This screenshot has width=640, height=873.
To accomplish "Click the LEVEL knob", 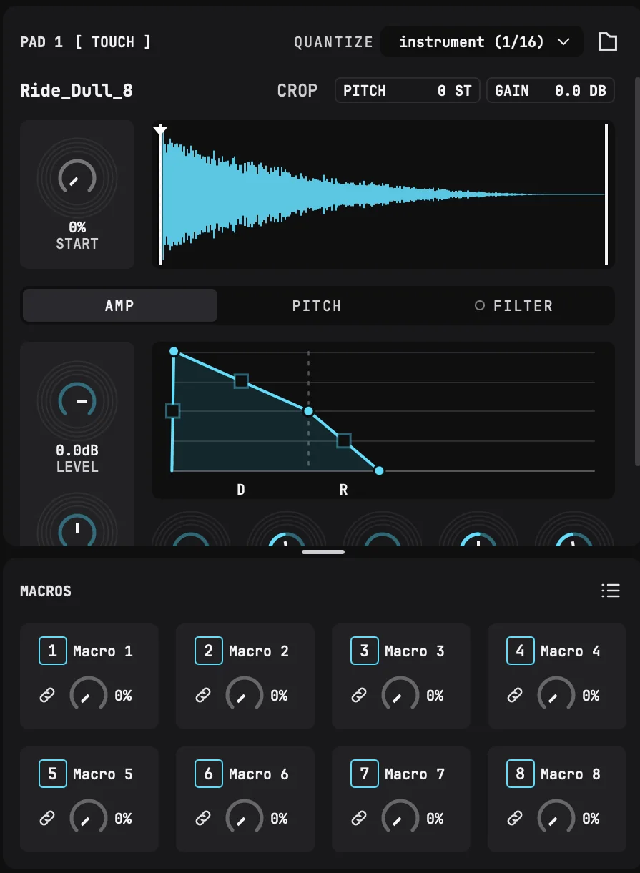I will coord(77,400).
